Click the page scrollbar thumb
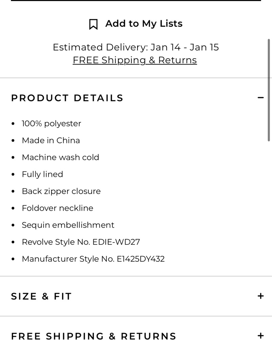Screen dimensions: 272x340 [x=269, y=90]
